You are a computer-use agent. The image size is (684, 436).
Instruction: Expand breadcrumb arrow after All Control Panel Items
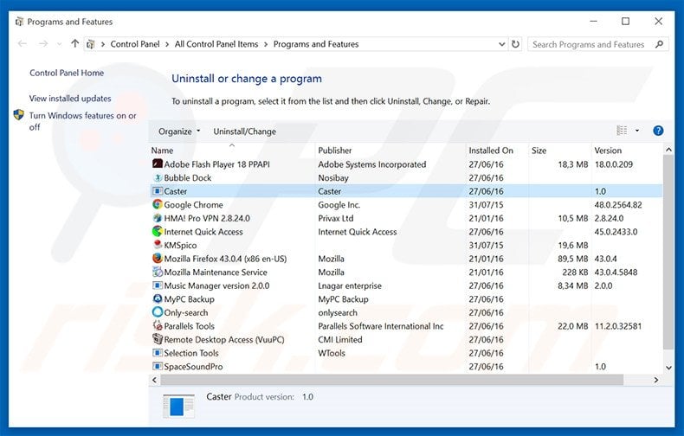pyautogui.click(x=266, y=44)
